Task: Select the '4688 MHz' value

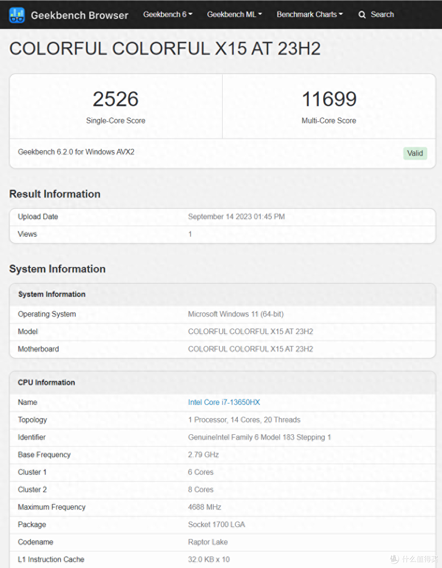Action: click(205, 507)
